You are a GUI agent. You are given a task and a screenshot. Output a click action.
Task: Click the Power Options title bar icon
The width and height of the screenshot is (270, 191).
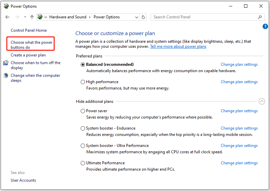[6, 6]
